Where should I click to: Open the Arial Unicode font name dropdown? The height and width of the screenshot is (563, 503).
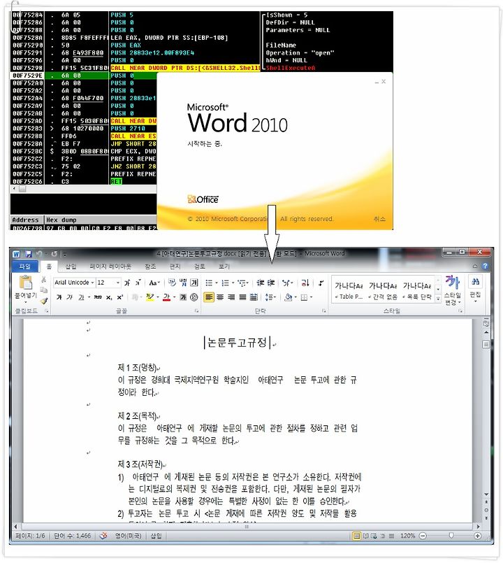tap(92, 283)
